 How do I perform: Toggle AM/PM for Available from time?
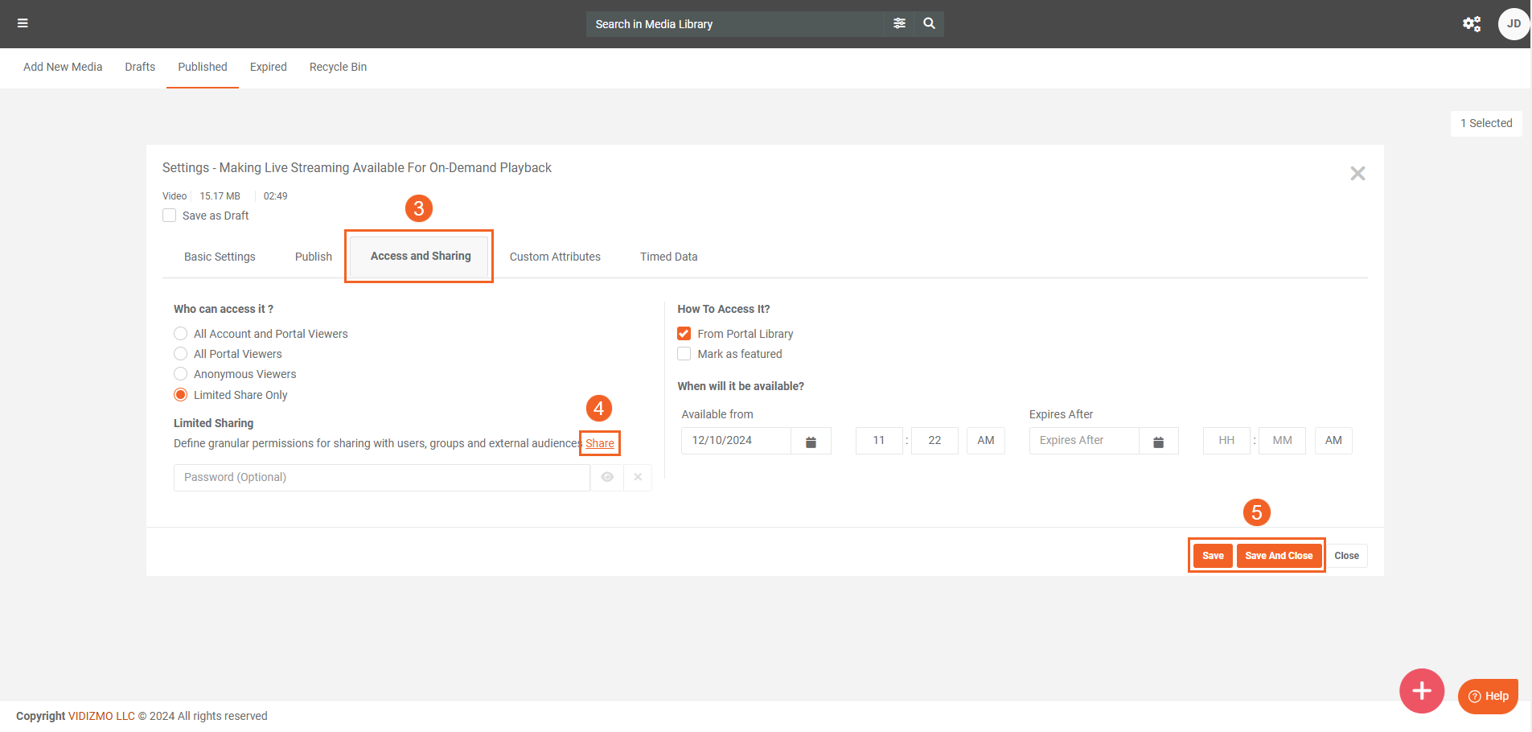click(x=985, y=441)
